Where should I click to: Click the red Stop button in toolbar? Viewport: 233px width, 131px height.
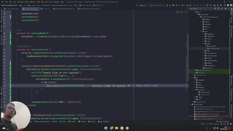coord(190,5)
